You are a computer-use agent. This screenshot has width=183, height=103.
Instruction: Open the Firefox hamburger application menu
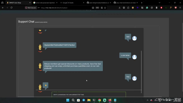[x=180, y=8]
